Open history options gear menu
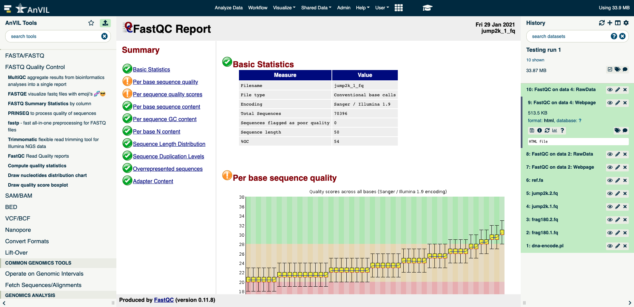This screenshot has height=307, width=634. coord(626,23)
